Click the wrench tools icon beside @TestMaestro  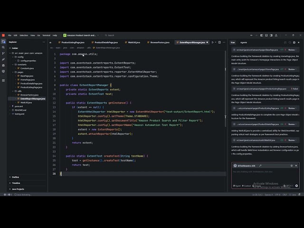pyautogui.click(x=260, y=166)
